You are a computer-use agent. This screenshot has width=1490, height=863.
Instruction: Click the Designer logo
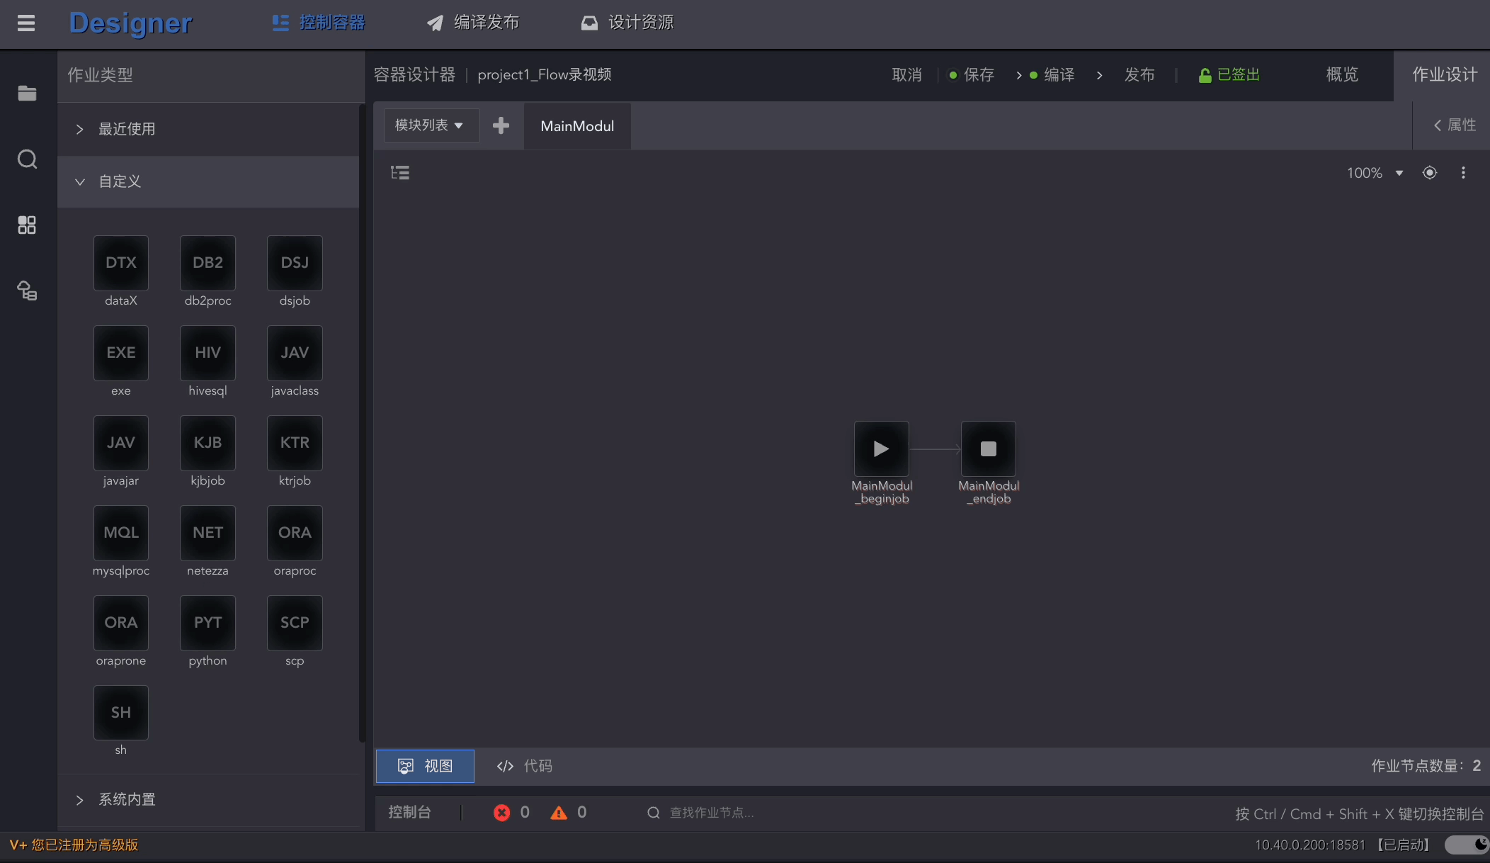[130, 23]
